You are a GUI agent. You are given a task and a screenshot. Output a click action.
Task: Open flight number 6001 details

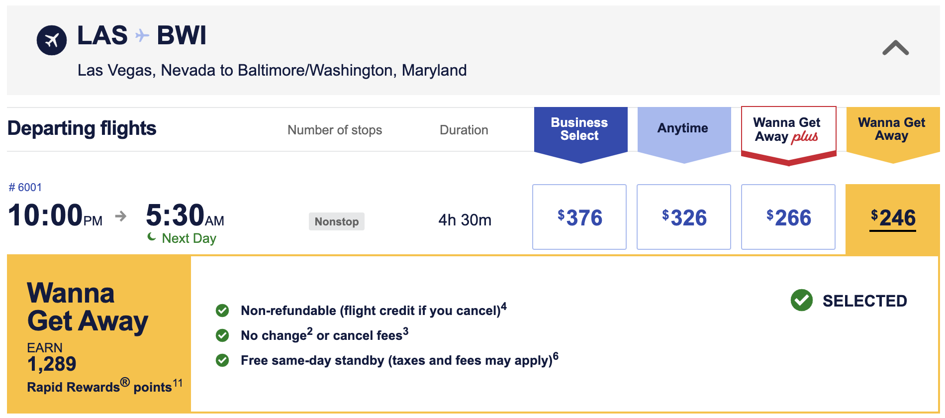tap(25, 188)
